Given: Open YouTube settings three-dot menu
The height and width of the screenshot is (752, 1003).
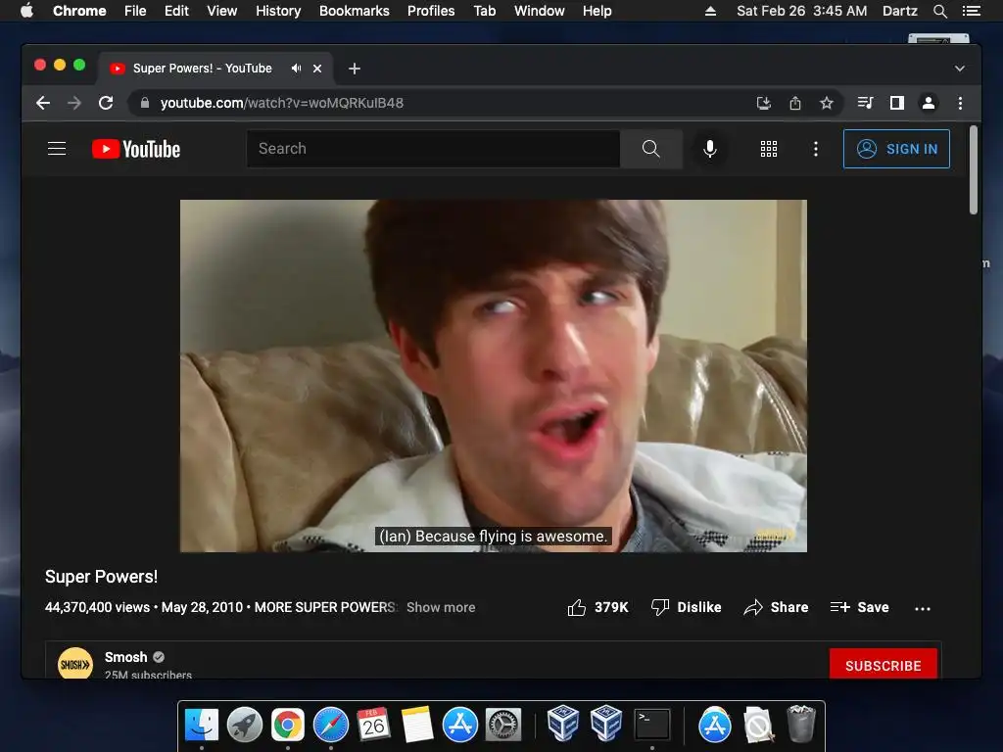Looking at the screenshot, I should click(815, 149).
